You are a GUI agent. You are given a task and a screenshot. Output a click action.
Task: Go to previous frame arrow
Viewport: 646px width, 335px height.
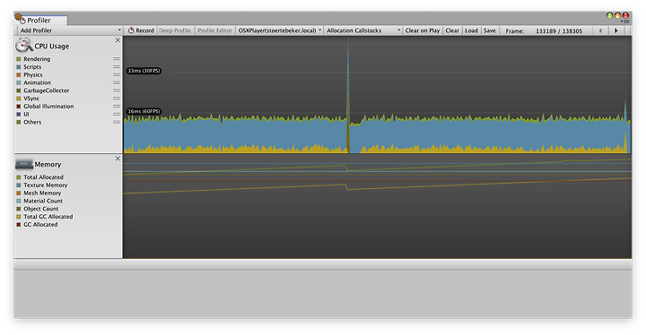(x=600, y=30)
